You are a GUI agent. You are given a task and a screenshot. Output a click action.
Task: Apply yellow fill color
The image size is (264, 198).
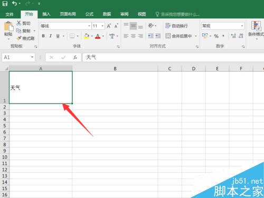pos(87,36)
